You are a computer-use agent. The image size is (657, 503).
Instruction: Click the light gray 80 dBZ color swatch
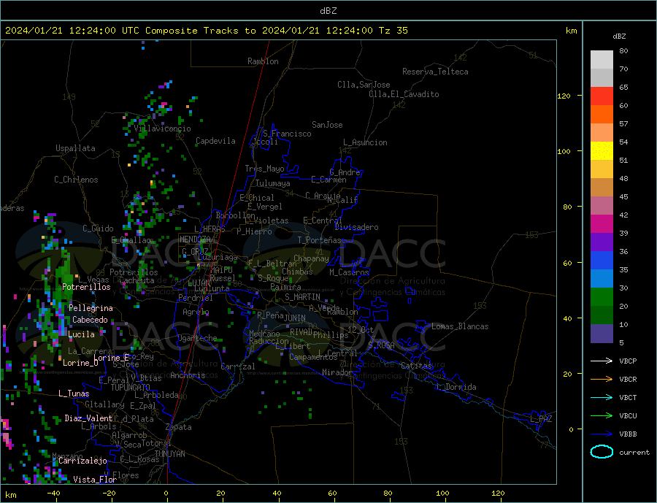[x=602, y=60]
